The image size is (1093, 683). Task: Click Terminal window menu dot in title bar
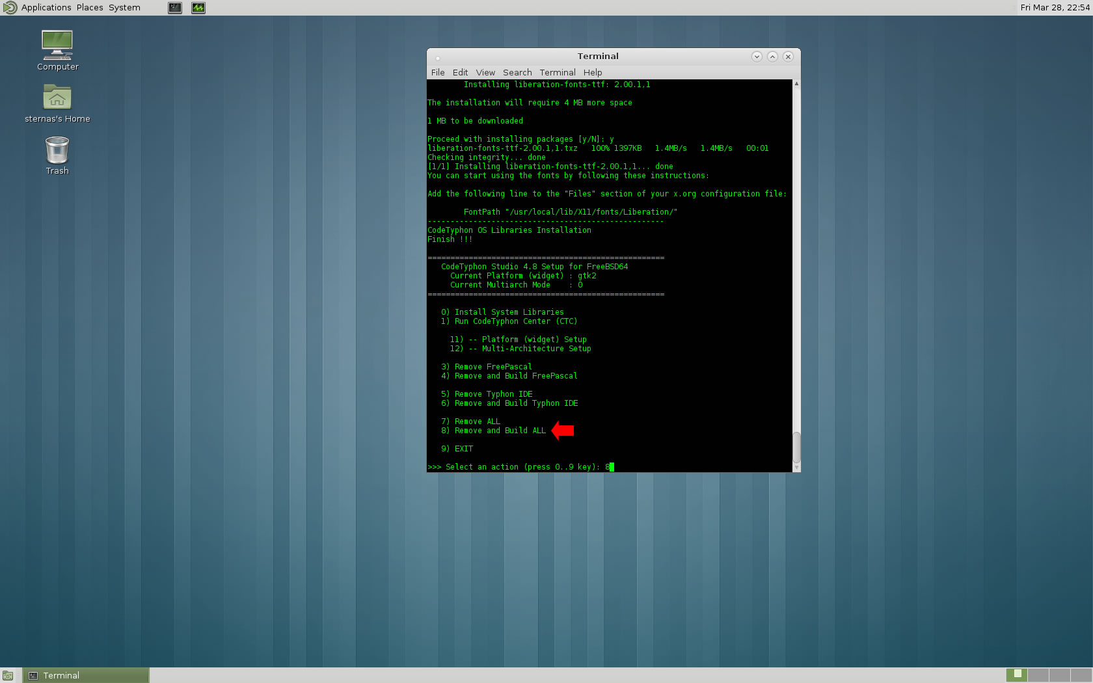click(x=438, y=57)
